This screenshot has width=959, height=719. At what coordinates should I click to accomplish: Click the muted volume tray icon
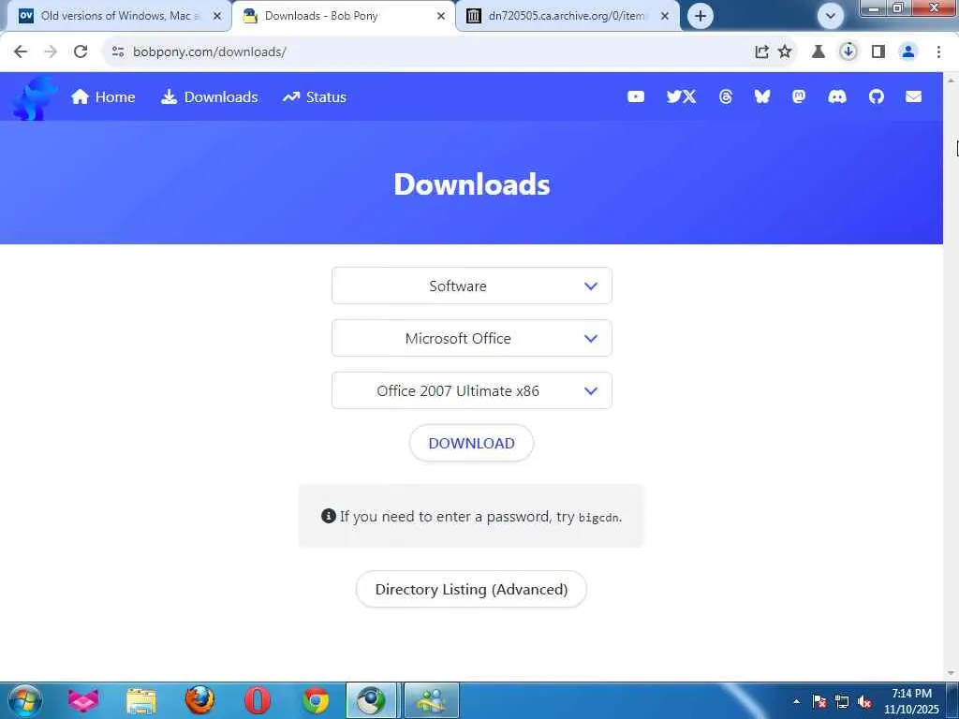click(x=864, y=701)
